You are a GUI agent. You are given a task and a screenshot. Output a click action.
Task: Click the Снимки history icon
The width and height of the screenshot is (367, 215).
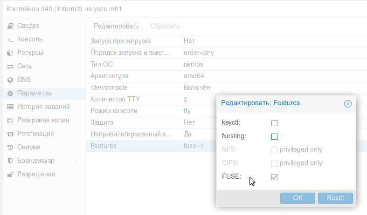pos(10,148)
